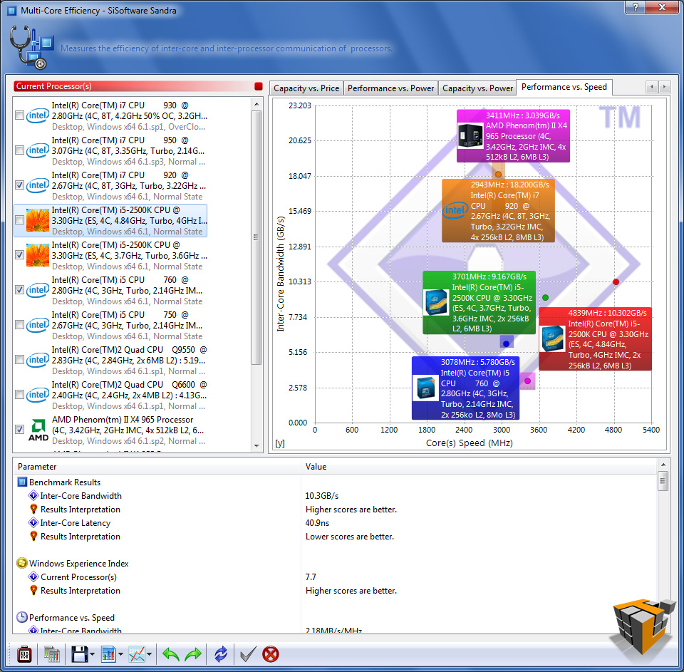Viewport: 684px width, 672px height.
Task: Check the Core 2 Quad Q9550 checkbox
Action: (19, 360)
